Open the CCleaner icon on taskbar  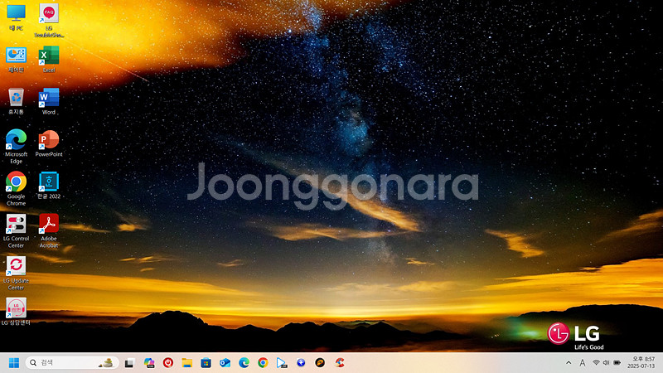click(x=339, y=363)
